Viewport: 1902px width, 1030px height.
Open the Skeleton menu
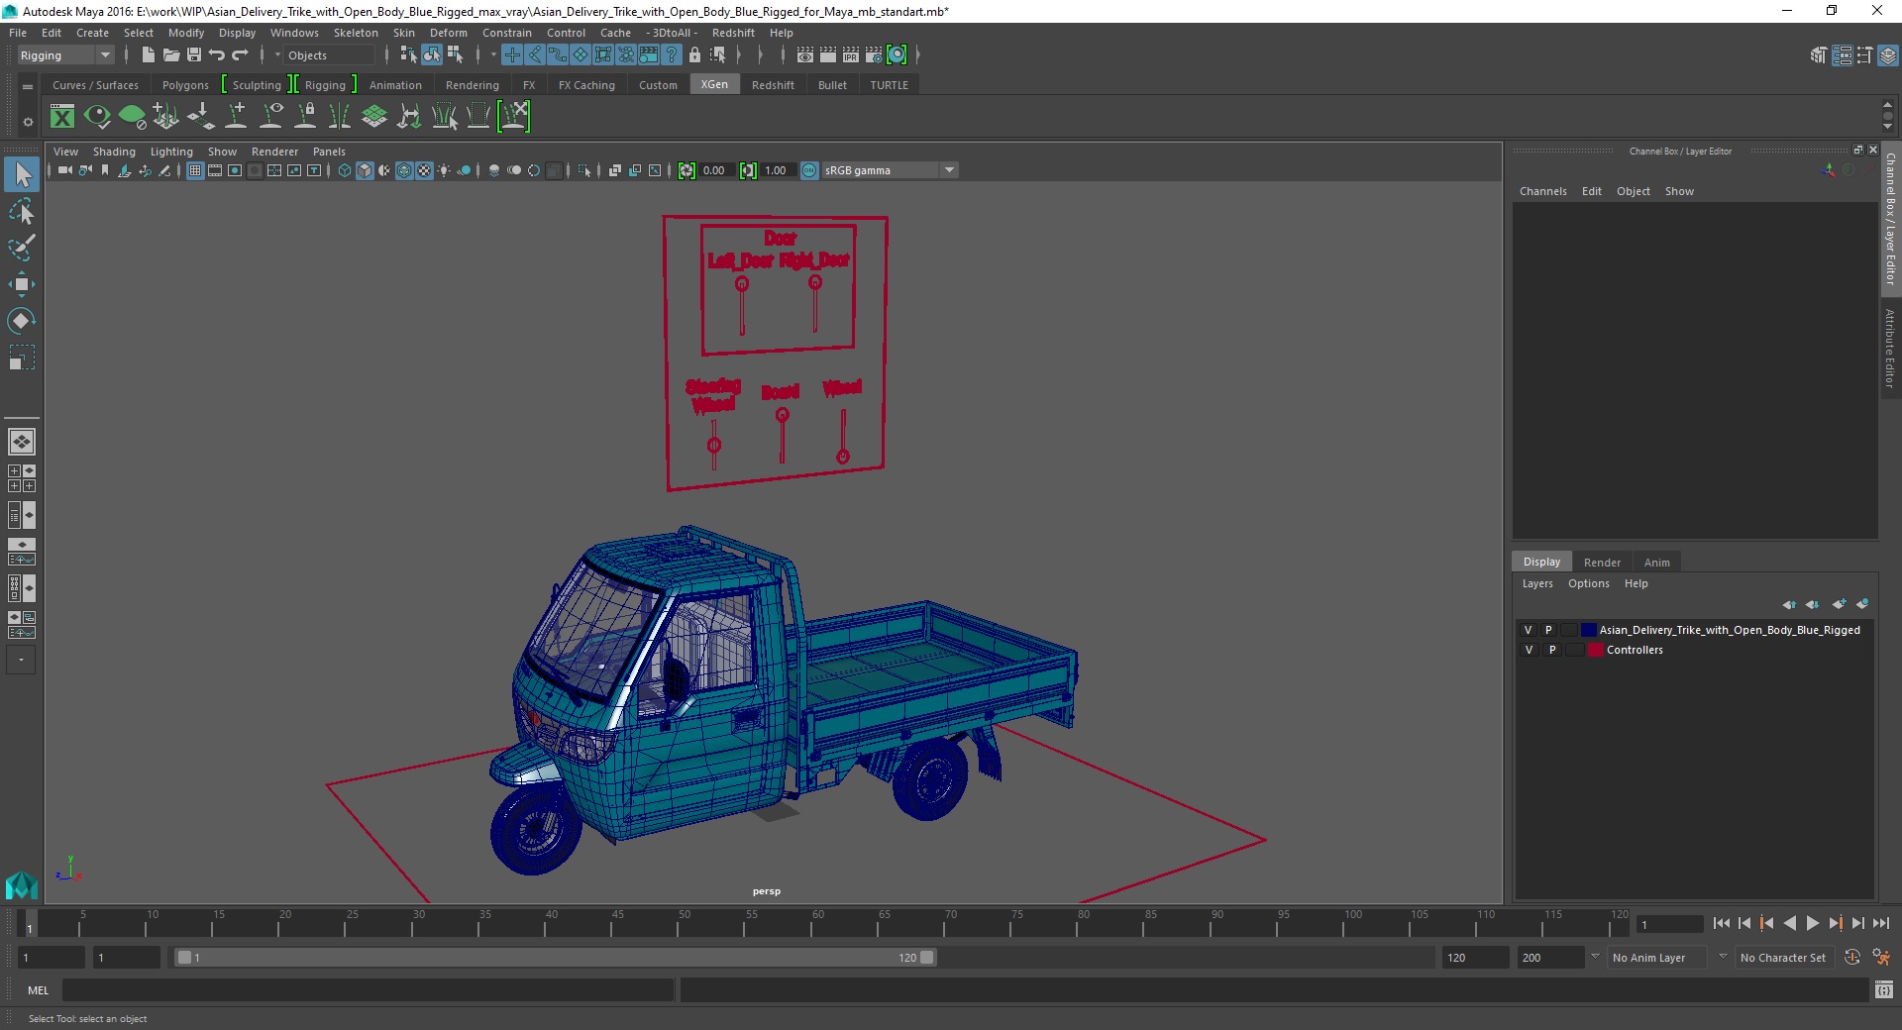pos(356,33)
